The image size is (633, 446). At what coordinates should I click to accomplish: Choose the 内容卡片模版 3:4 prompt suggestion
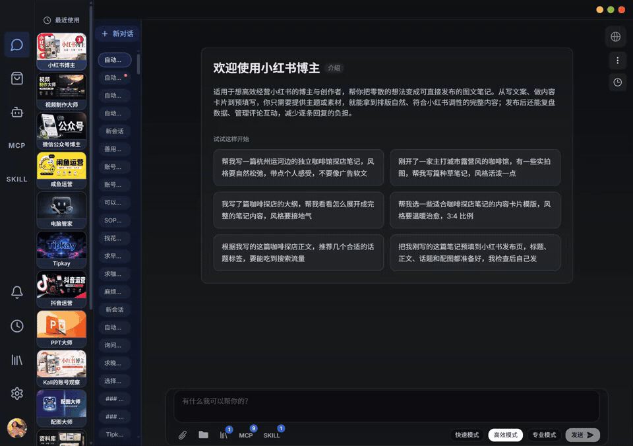(x=475, y=210)
